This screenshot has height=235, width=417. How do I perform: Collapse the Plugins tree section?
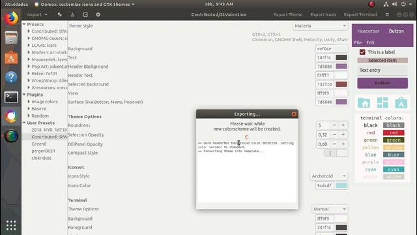click(24, 95)
